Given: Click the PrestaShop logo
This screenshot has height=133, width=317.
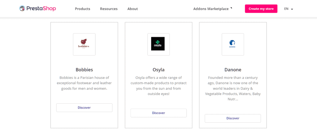Looking at the screenshot, I should click(x=37, y=8).
